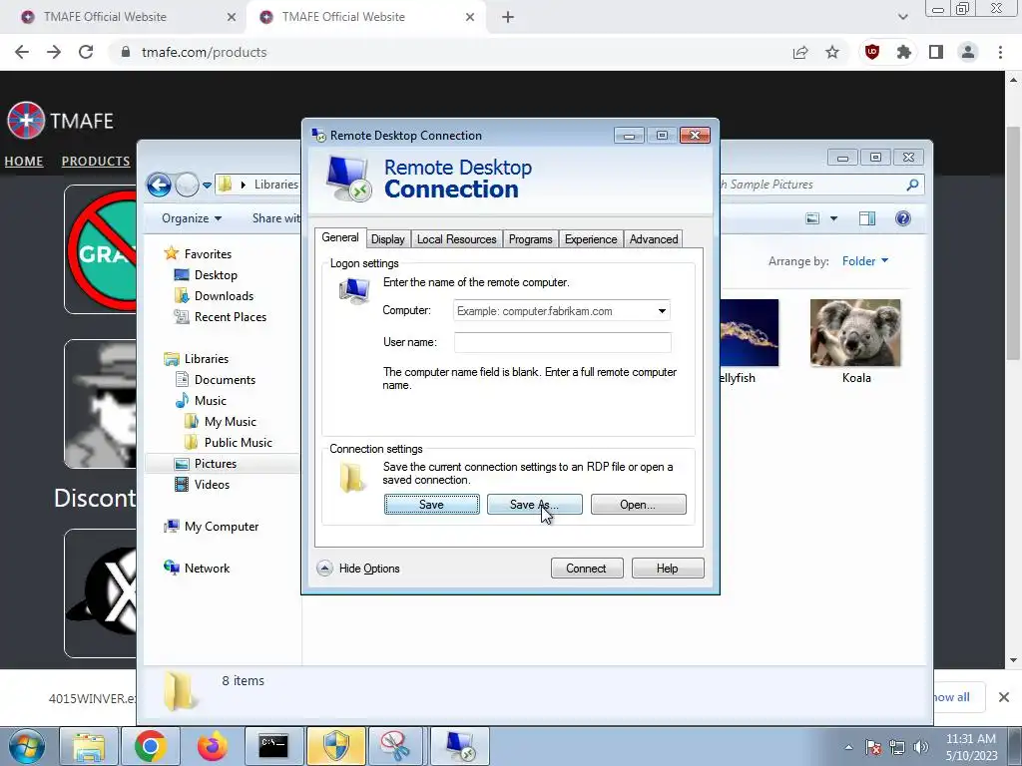The image size is (1022, 766).
Task: Toggle Chrome side panel icon
Action: (936, 52)
